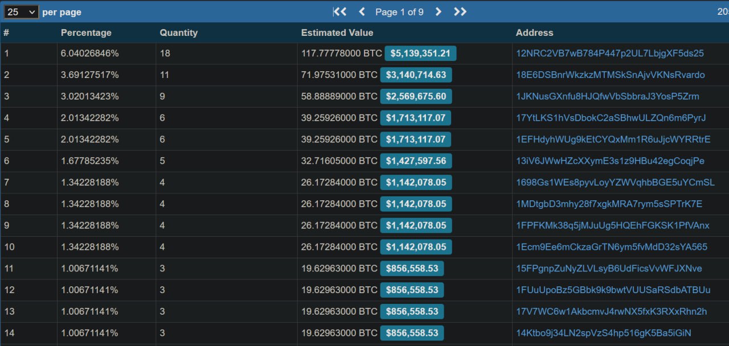Open address 1698Gs1WEs8pyvLoyYZWVqhbBGE5uYCmSL

click(x=615, y=183)
